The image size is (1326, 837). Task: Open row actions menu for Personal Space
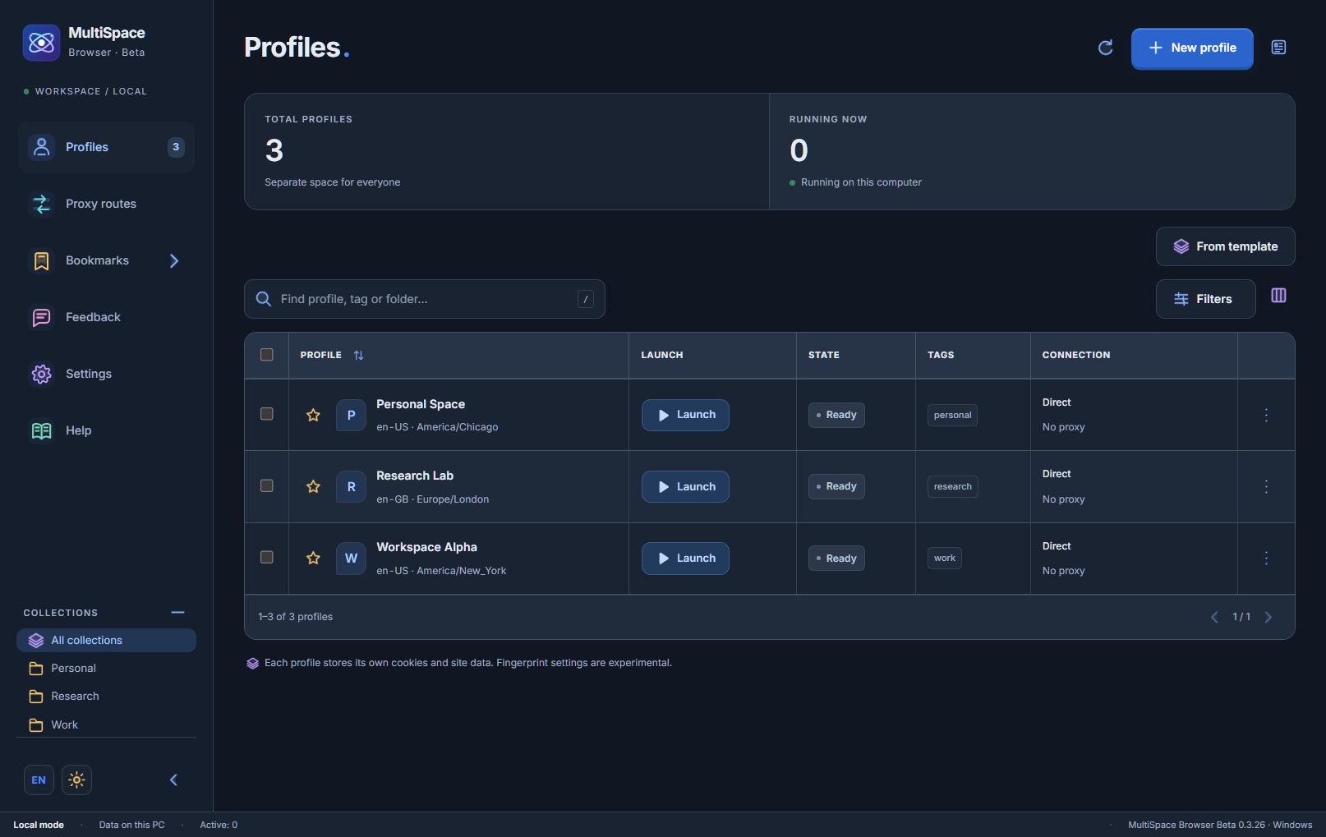(x=1266, y=415)
